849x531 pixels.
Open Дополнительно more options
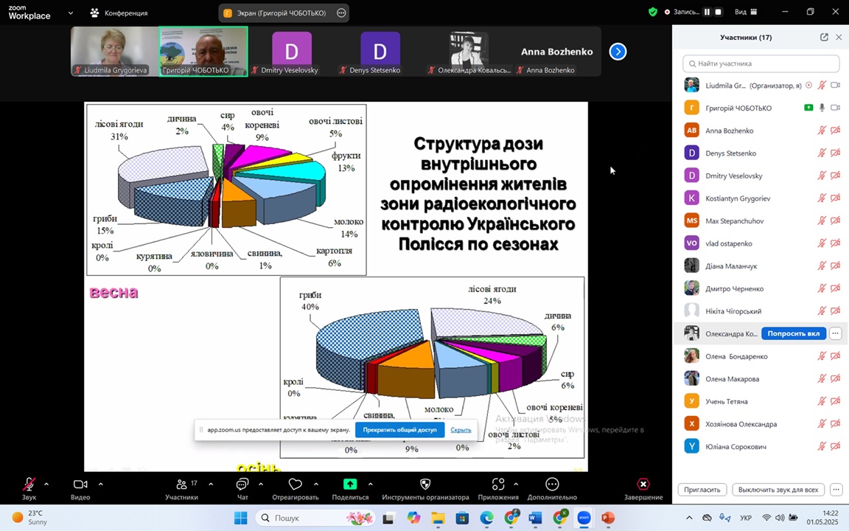tap(552, 488)
